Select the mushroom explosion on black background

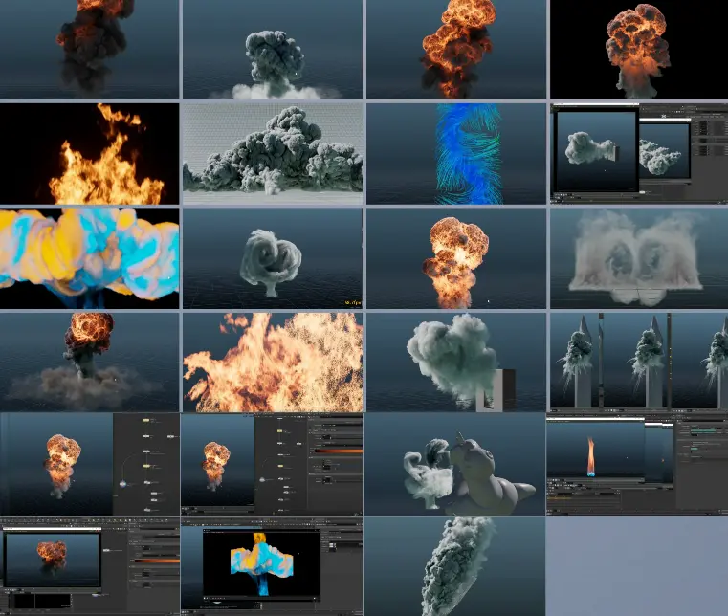point(639,49)
